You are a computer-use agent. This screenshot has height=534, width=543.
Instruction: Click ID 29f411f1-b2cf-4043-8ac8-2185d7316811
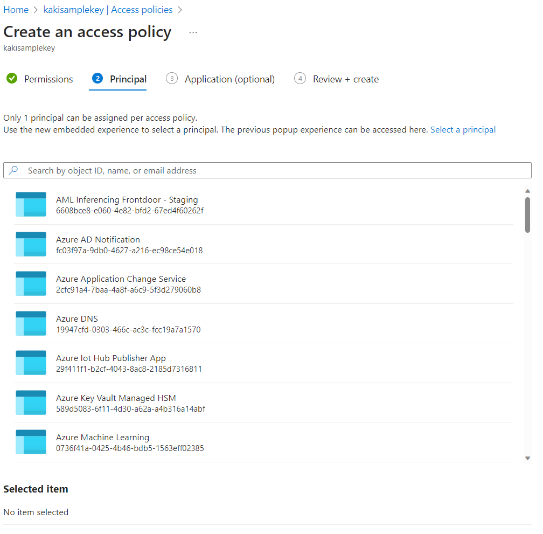129,369
